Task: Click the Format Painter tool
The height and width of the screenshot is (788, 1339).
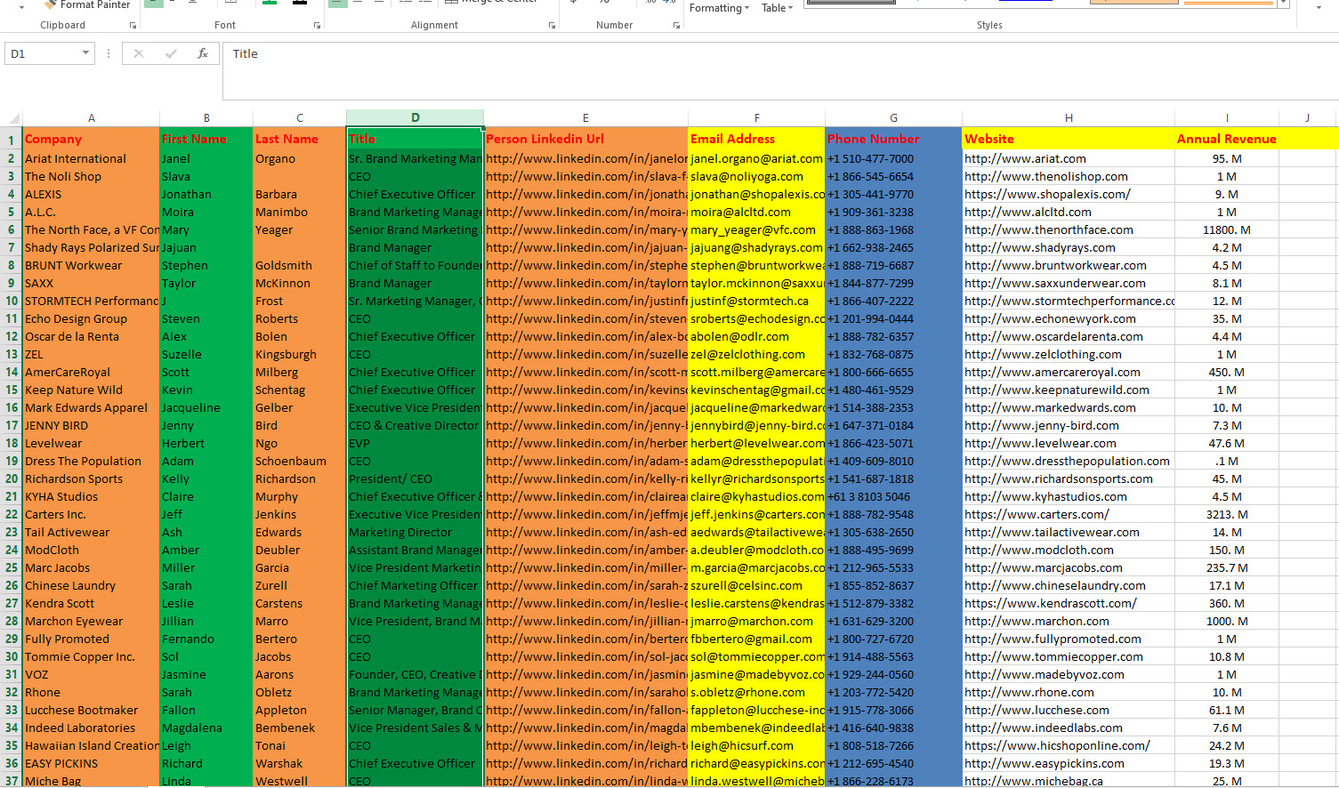Action: coord(87,5)
